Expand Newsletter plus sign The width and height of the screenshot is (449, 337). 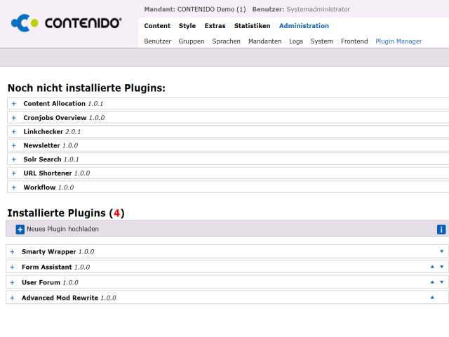click(14, 145)
